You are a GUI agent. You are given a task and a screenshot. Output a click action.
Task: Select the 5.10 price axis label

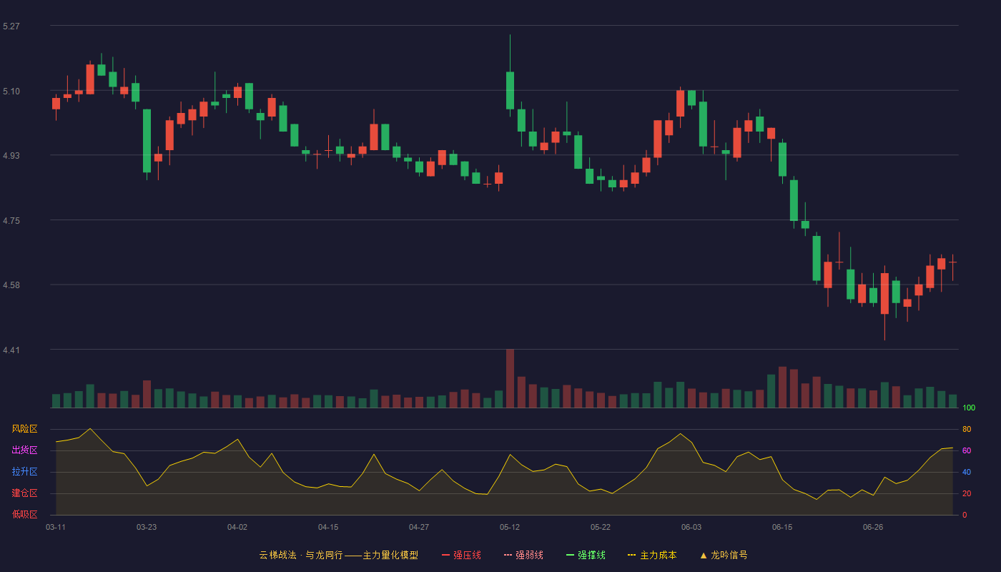click(11, 92)
